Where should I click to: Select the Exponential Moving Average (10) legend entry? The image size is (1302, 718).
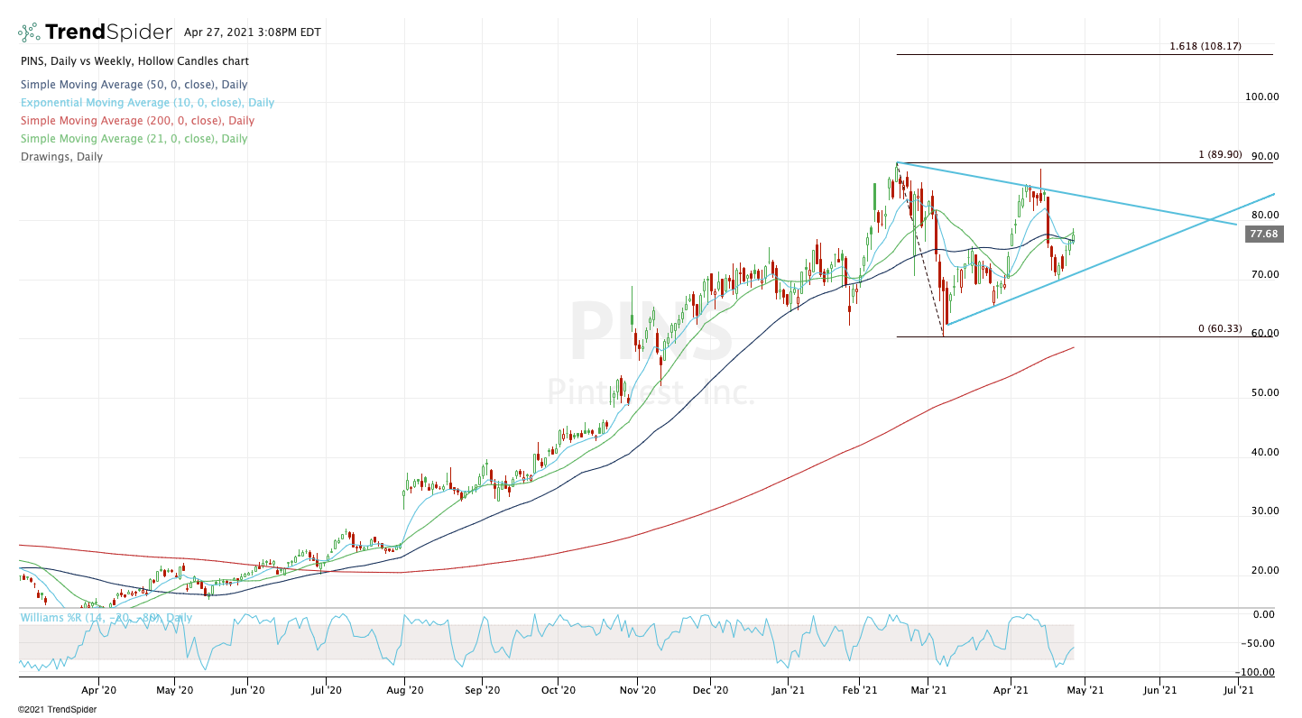click(146, 103)
